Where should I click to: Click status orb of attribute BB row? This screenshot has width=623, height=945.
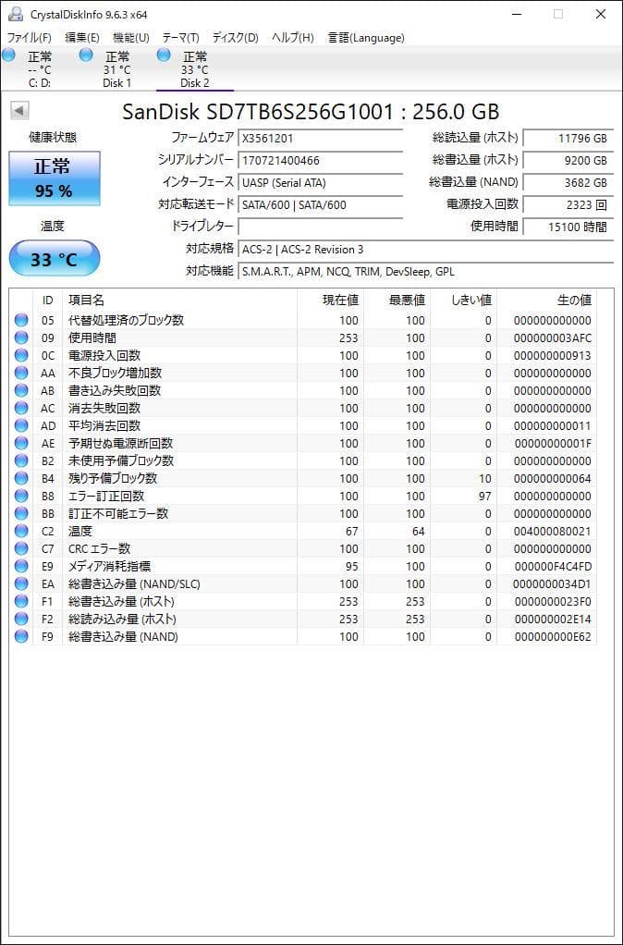(21, 513)
